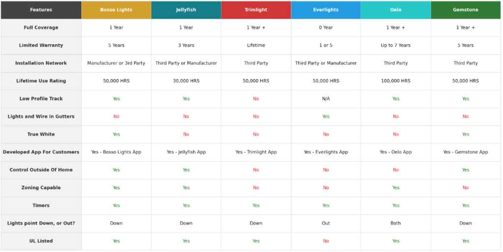
Task: Select the 30,000 HRS cell
Action: point(186,81)
